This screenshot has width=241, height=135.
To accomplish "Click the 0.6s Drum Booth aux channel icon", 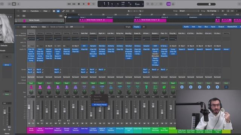I will click(x=182, y=87).
